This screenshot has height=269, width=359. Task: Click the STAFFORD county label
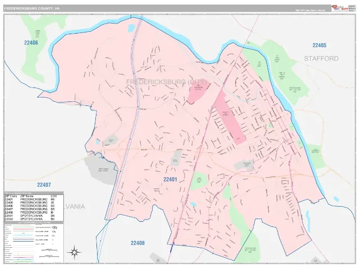[x=321, y=58]
